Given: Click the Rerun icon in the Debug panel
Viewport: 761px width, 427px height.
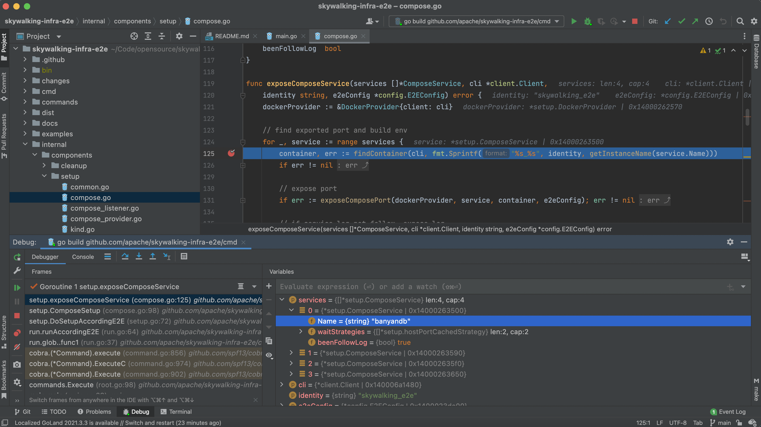Looking at the screenshot, I should coord(17,257).
